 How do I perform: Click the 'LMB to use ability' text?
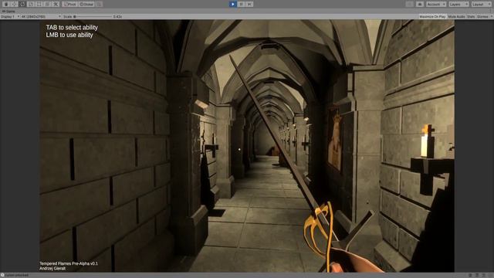(x=69, y=35)
